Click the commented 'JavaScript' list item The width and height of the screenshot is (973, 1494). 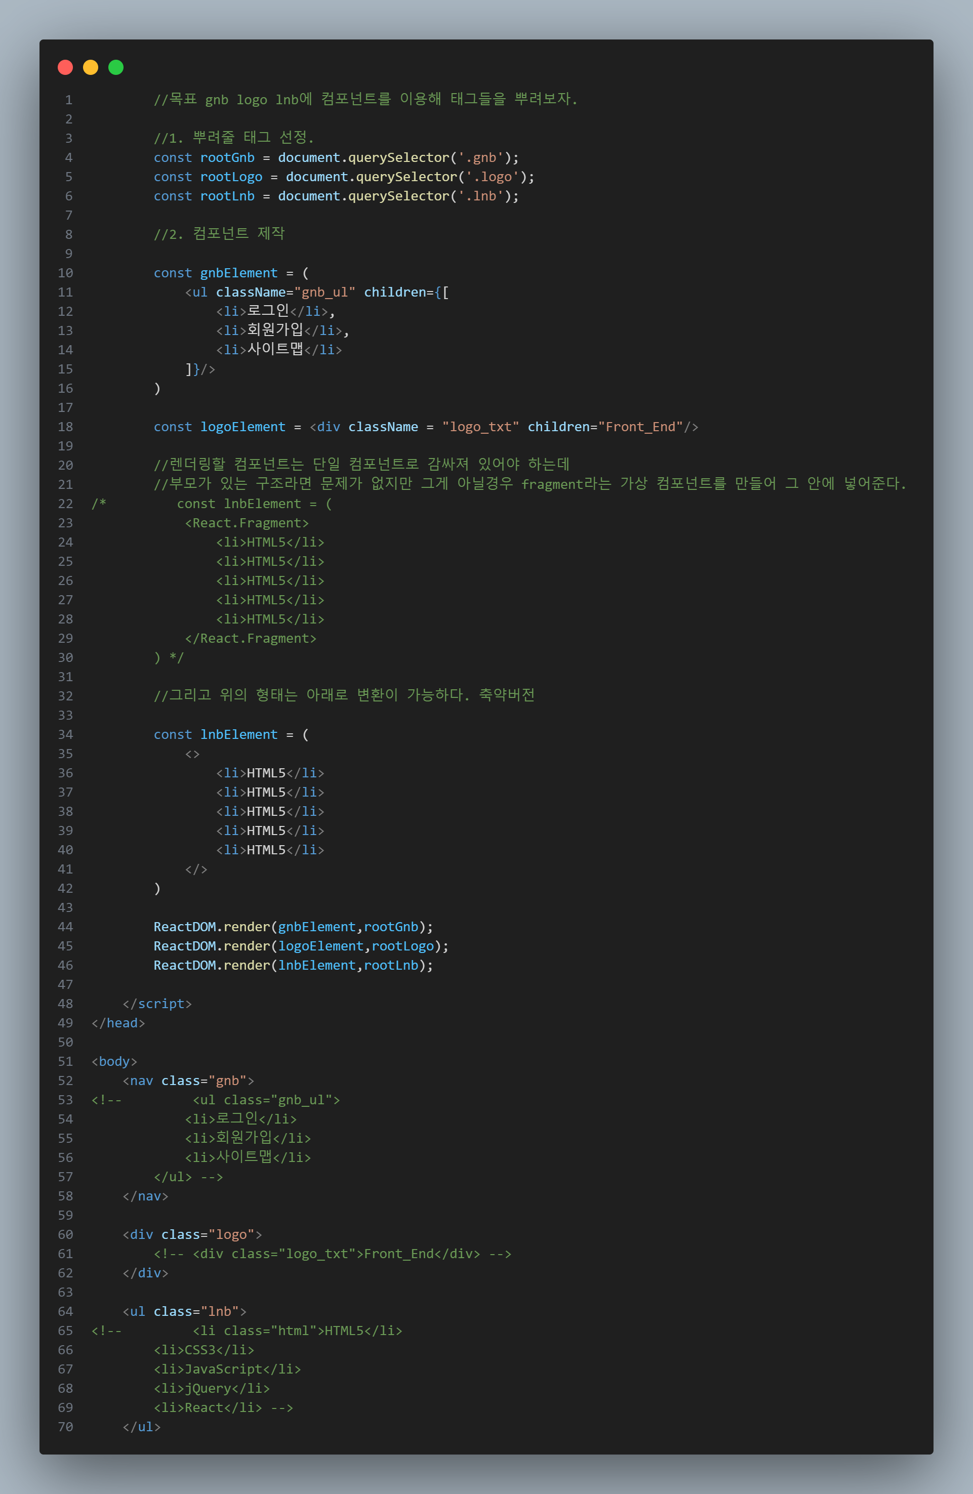(227, 1369)
